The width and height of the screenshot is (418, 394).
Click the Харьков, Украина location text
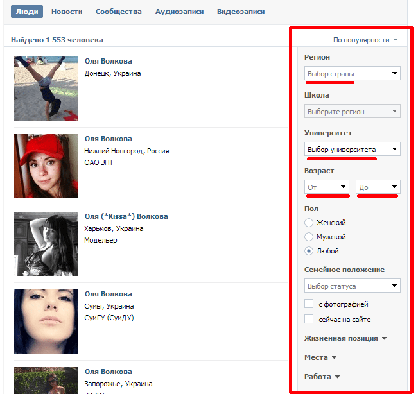[x=114, y=228]
